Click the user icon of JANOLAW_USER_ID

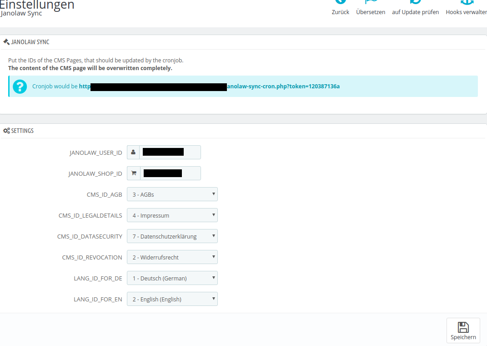(x=133, y=153)
